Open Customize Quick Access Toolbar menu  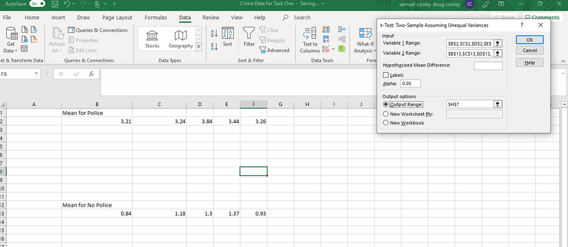pos(114,4)
